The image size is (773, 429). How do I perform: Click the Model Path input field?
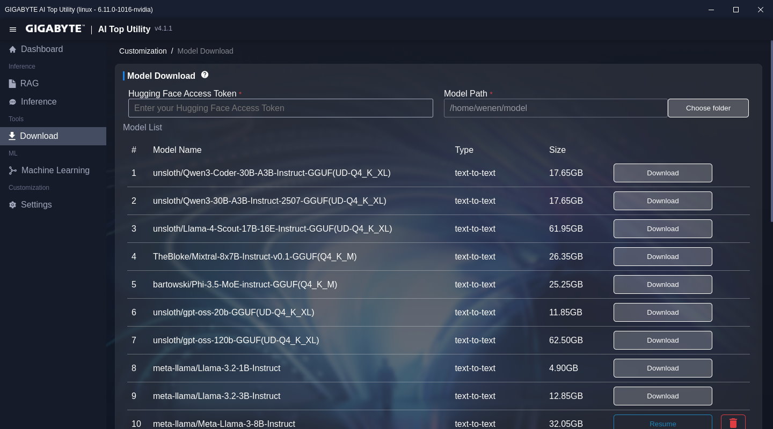click(555, 108)
